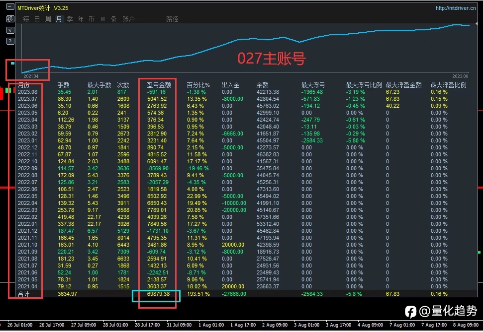Screen dimensions: 483x332
Task: Click the -6666.00 withdrawal value
Action: pyautogui.click(x=232, y=133)
